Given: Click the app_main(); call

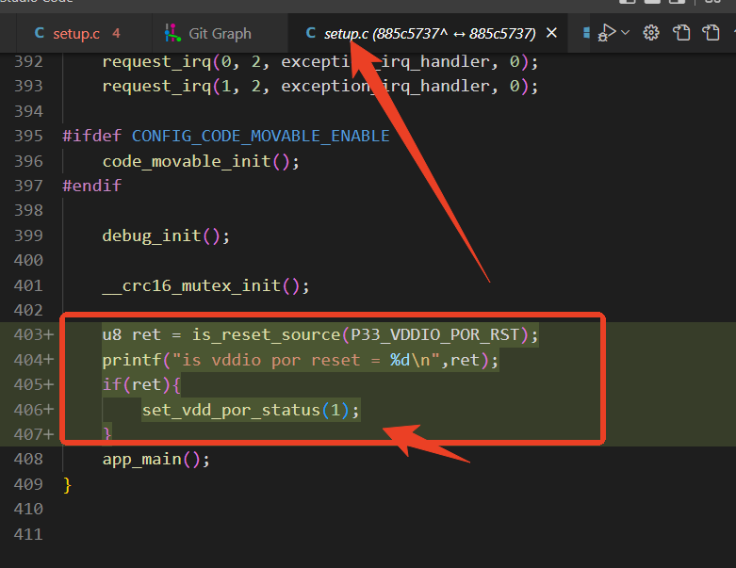Looking at the screenshot, I should 155,459.
